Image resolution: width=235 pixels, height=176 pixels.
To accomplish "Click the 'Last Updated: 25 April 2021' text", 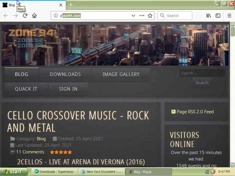I will (x=43, y=145).
